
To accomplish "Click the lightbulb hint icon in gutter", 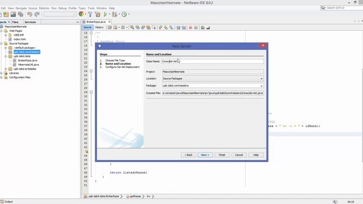I will pyautogui.click(x=87, y=151).
